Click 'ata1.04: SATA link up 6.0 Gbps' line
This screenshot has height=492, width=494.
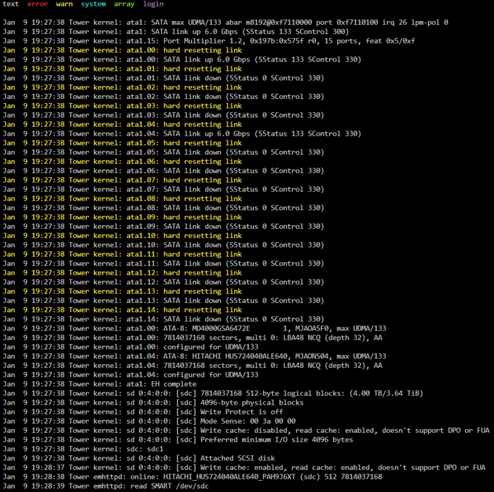tap(182, 134)
